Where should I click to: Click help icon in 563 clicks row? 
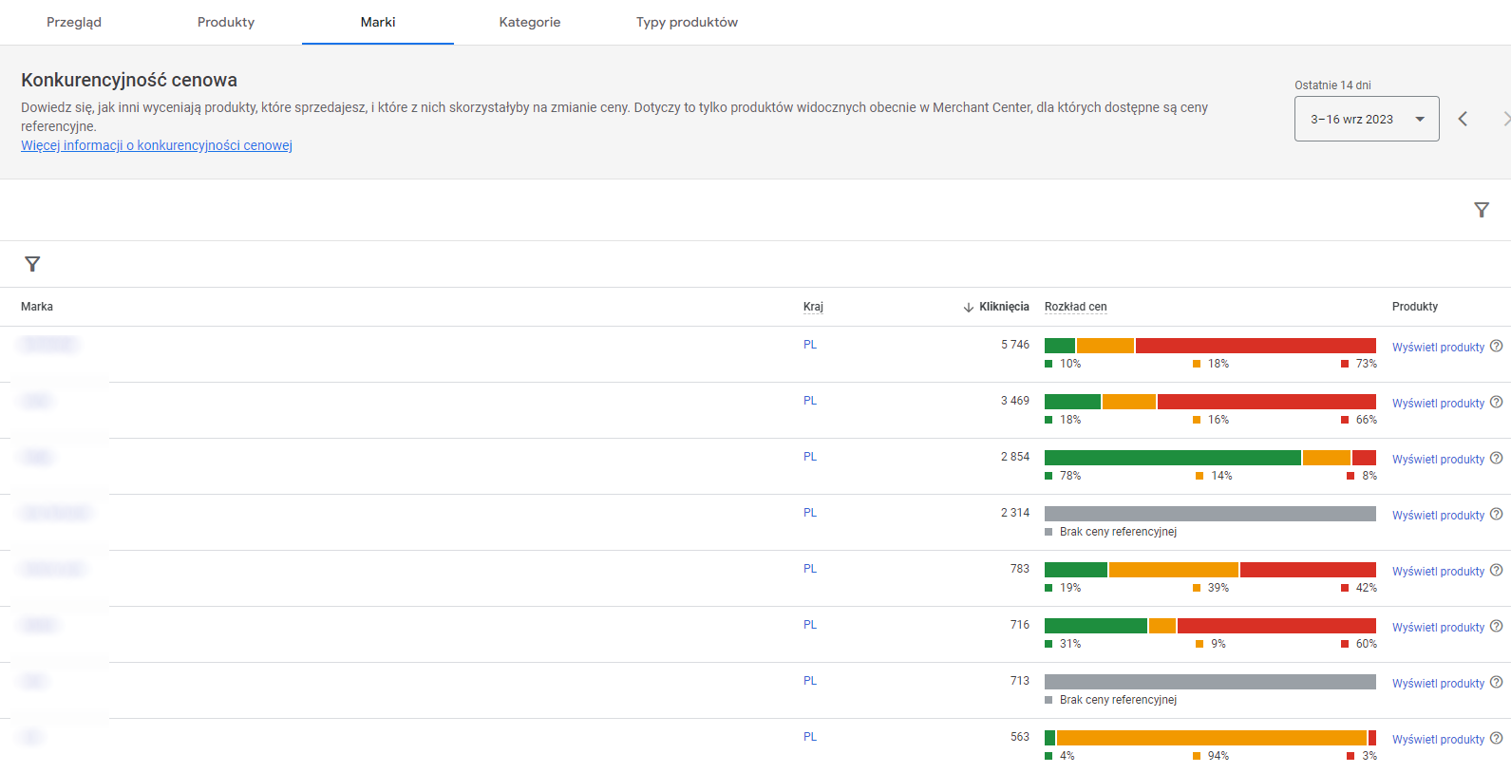tap(1497, 738)
